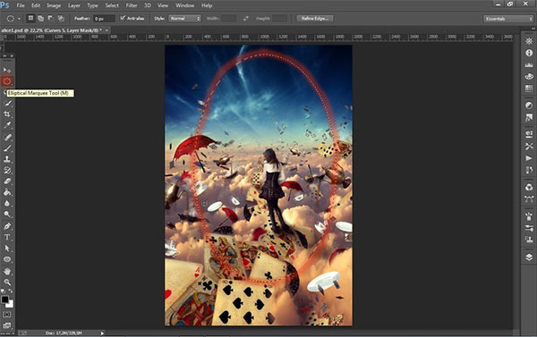537x337 pixels.
Task: Collapse the tools panel with double arrows
Action: (4, 55)
